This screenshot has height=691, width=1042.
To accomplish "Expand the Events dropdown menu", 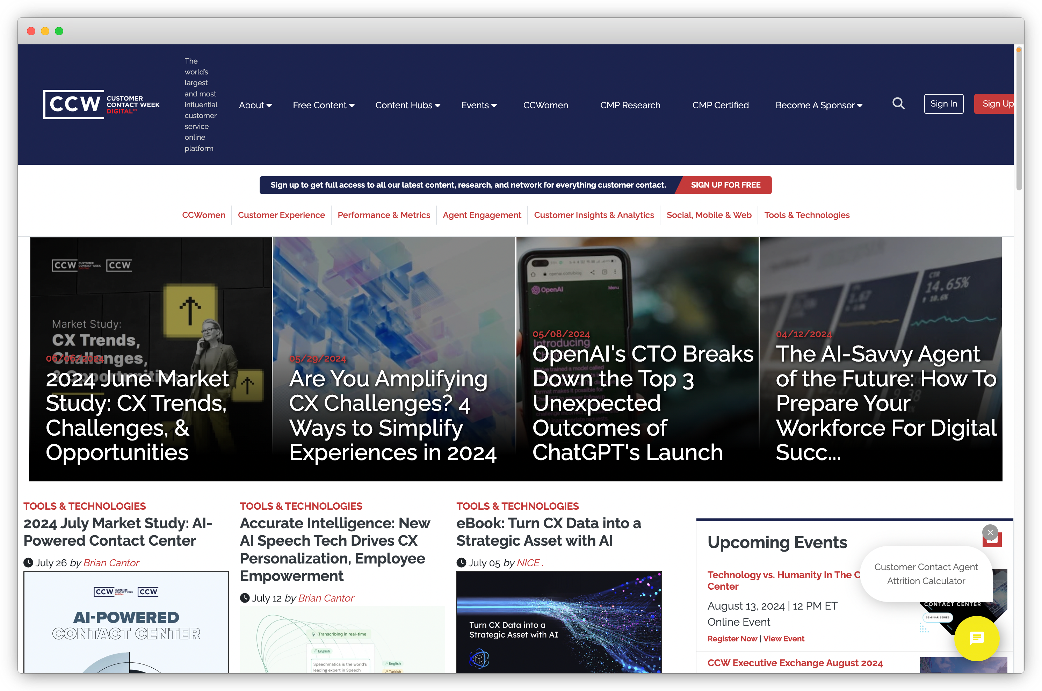I will 479,105.
